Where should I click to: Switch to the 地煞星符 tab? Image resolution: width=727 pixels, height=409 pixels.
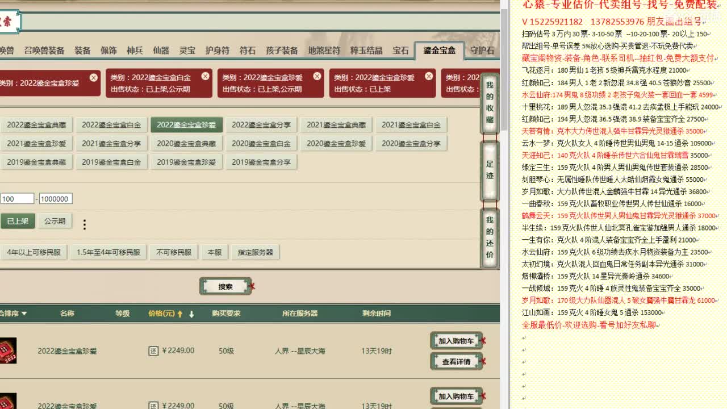click(x=324, y=51)
